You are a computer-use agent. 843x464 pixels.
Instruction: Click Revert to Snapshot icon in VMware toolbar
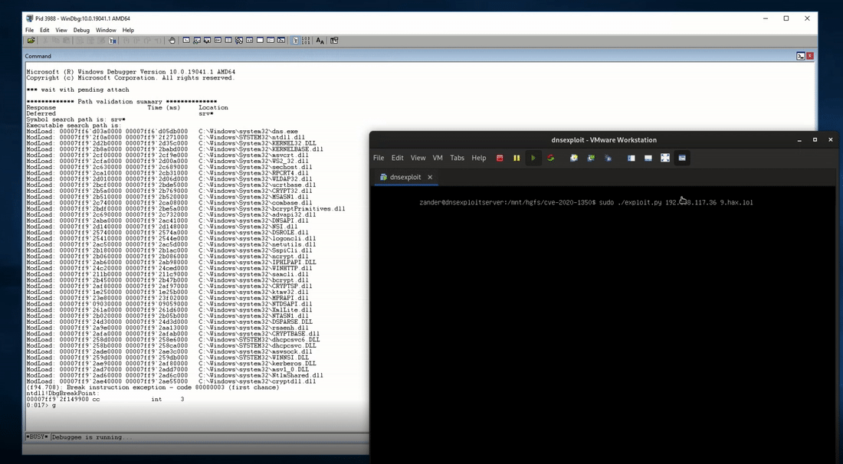point(591,158)
